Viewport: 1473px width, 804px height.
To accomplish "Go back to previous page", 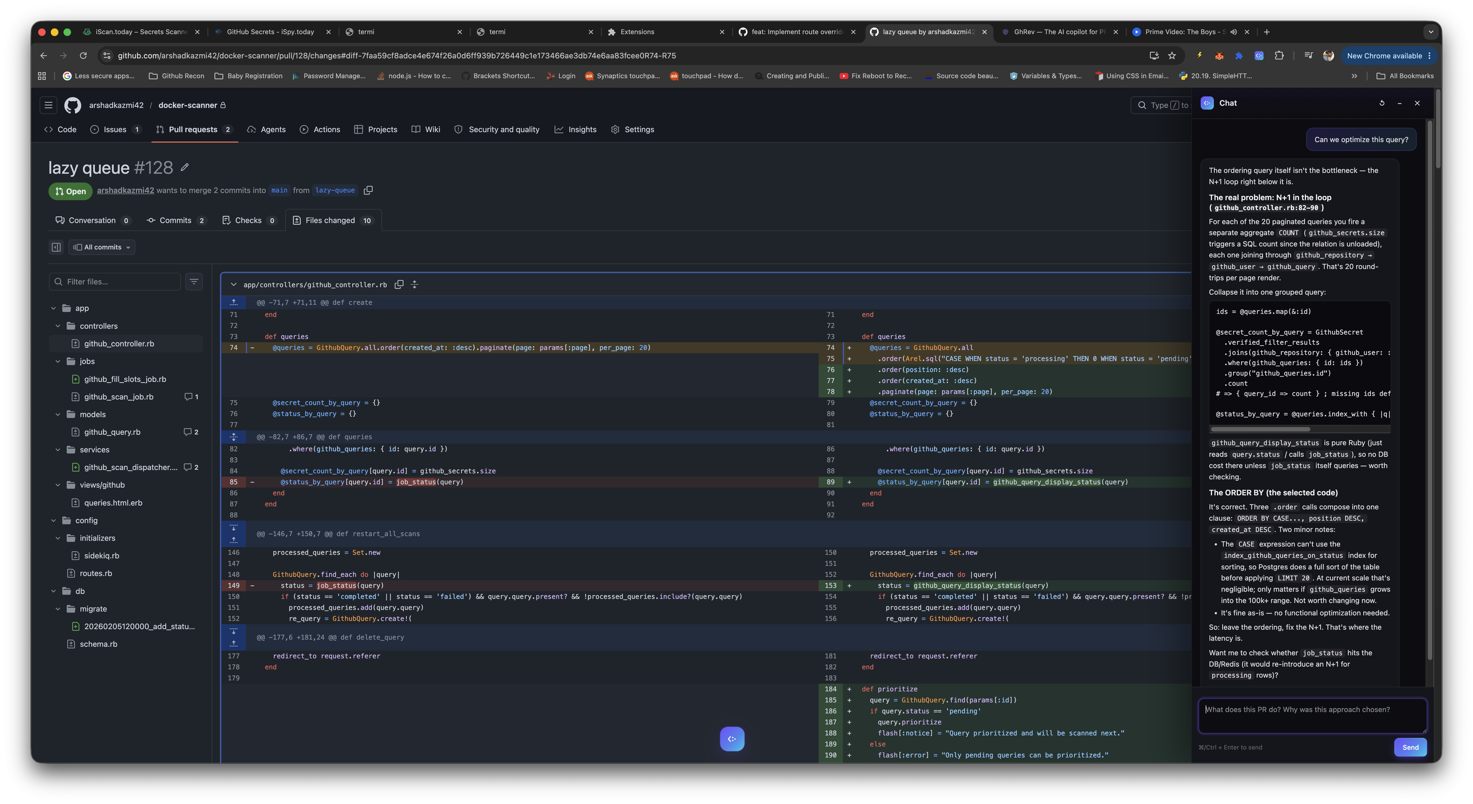I will click(x=44, y=55).
